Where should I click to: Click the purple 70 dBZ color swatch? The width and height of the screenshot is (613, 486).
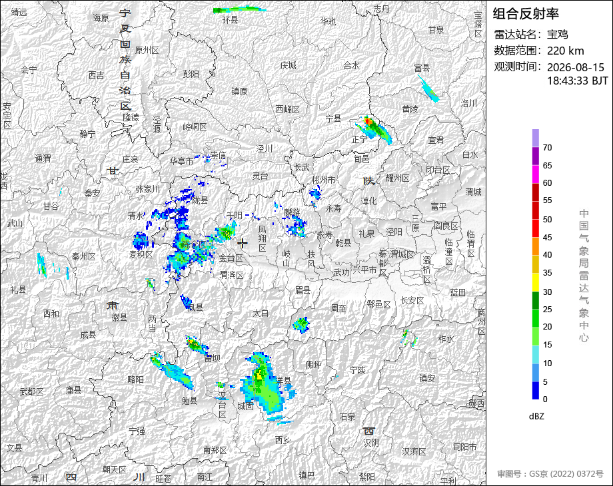536,138
